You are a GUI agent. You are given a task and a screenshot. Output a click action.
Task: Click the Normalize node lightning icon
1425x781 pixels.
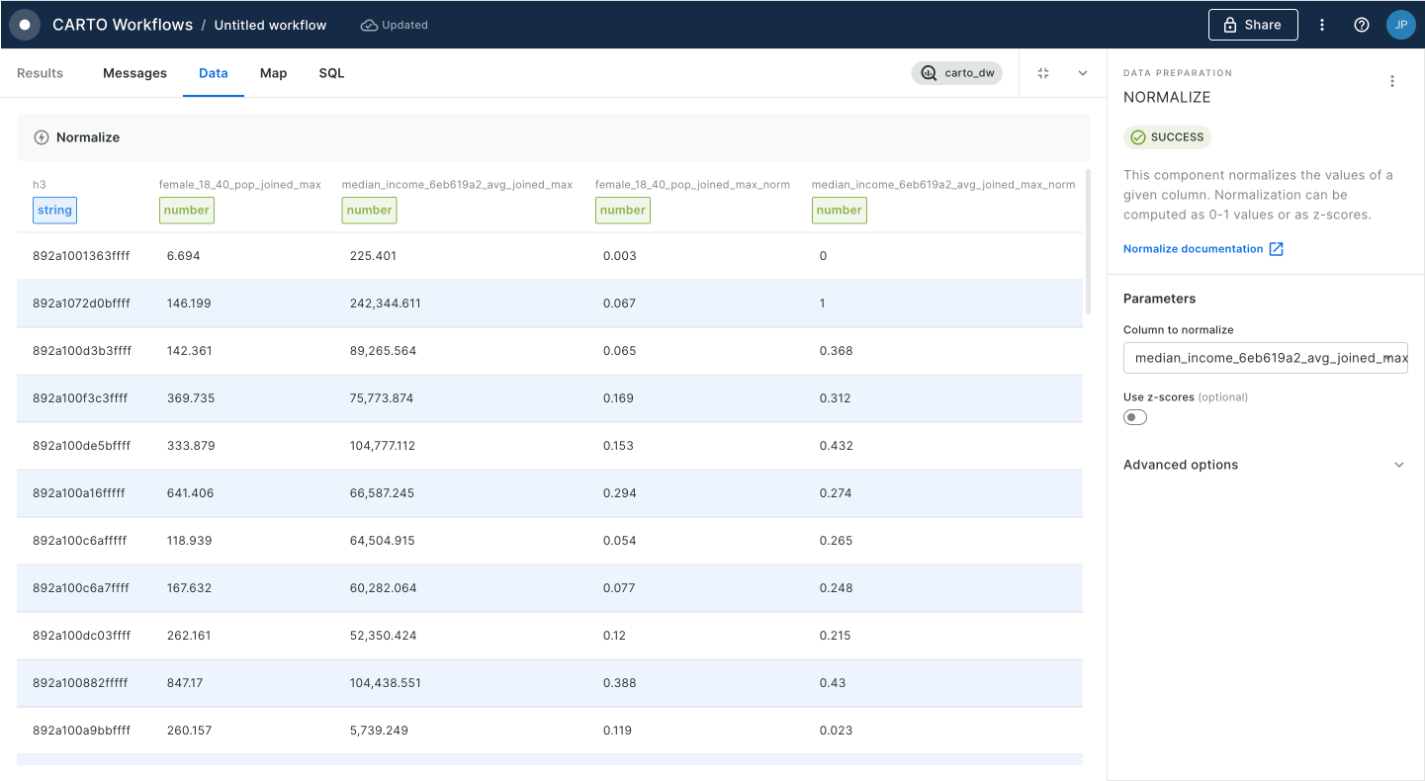(x=42, y=137)
